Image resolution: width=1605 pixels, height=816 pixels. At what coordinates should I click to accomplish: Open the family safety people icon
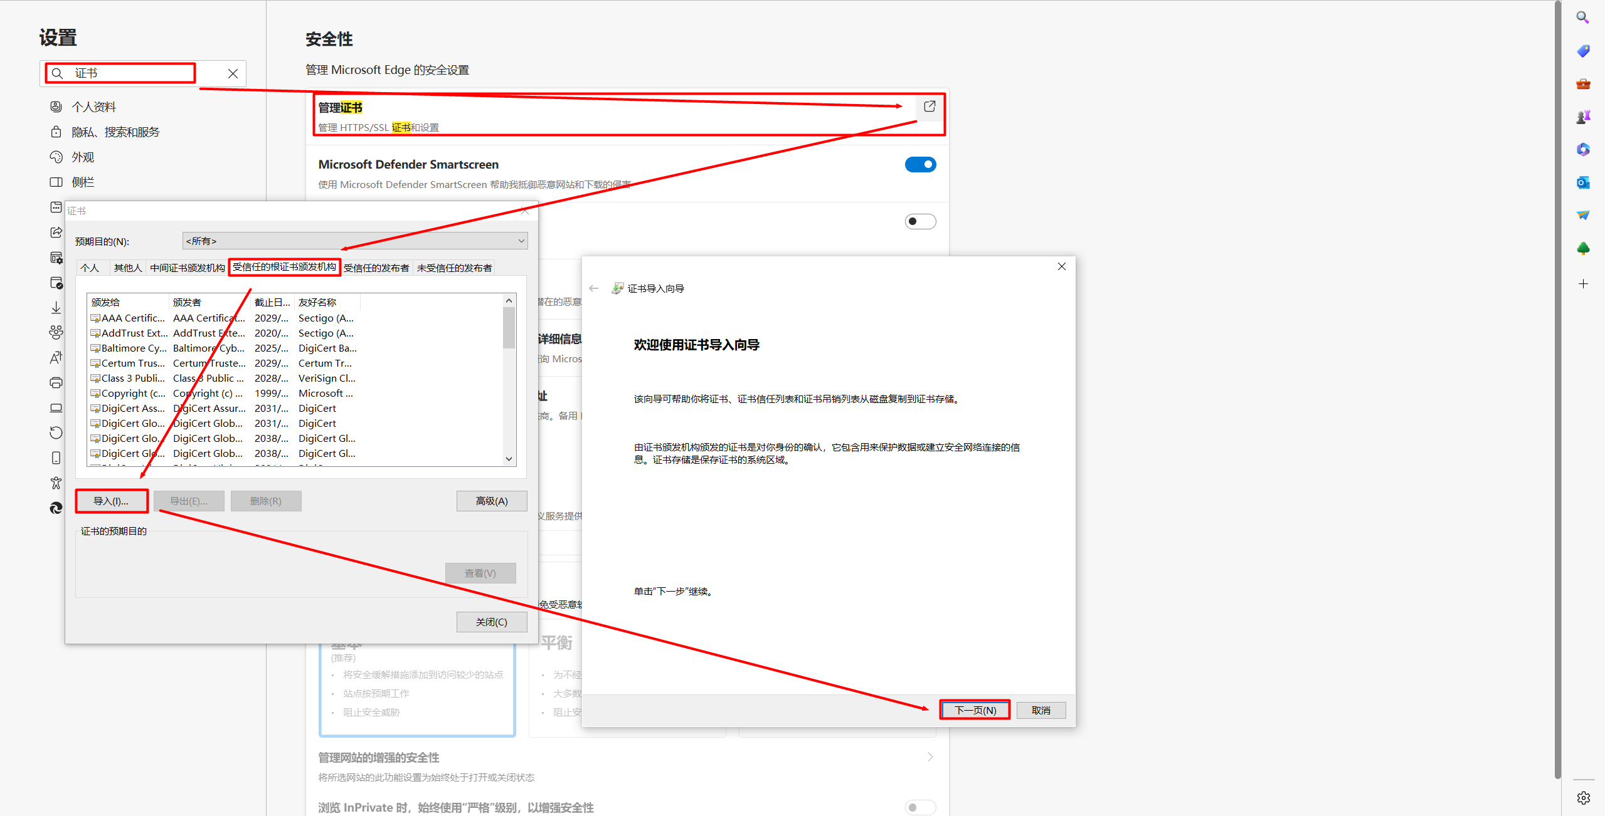56,332
